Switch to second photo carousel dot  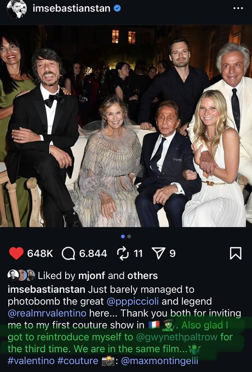[x=129, y=236]
